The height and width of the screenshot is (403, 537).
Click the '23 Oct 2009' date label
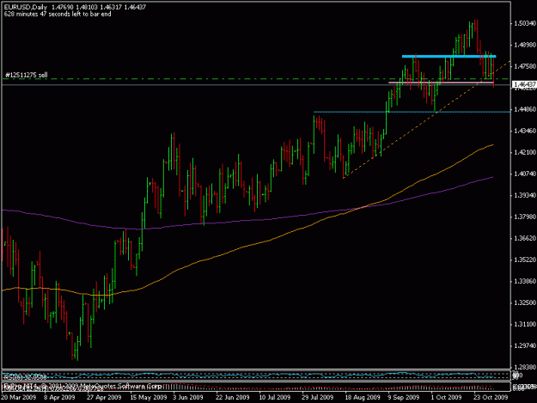[491, 397]
